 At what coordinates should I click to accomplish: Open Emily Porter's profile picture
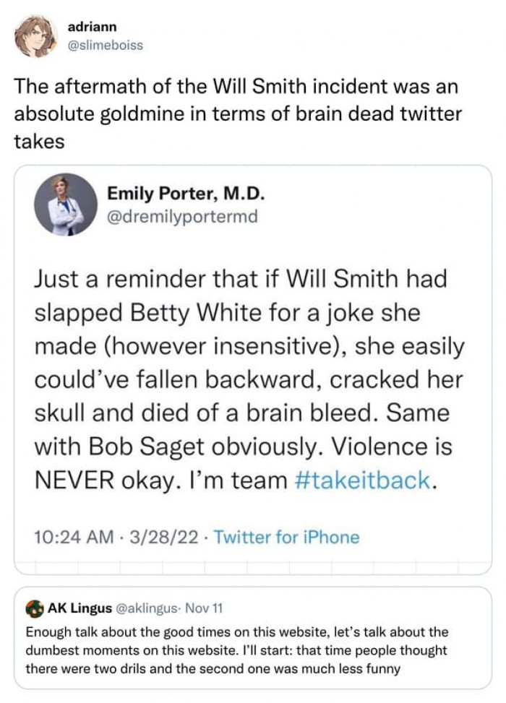(x=65, y=205)
